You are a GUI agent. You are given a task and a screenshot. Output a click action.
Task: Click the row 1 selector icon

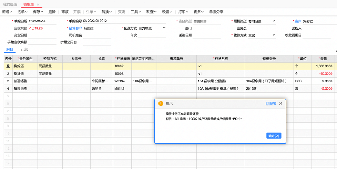tap(8, 66)
